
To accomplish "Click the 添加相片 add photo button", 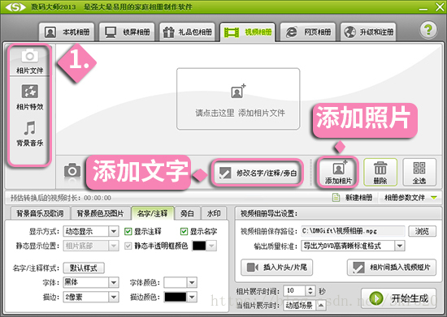I will pyautogui.click(x=338, y=172).
